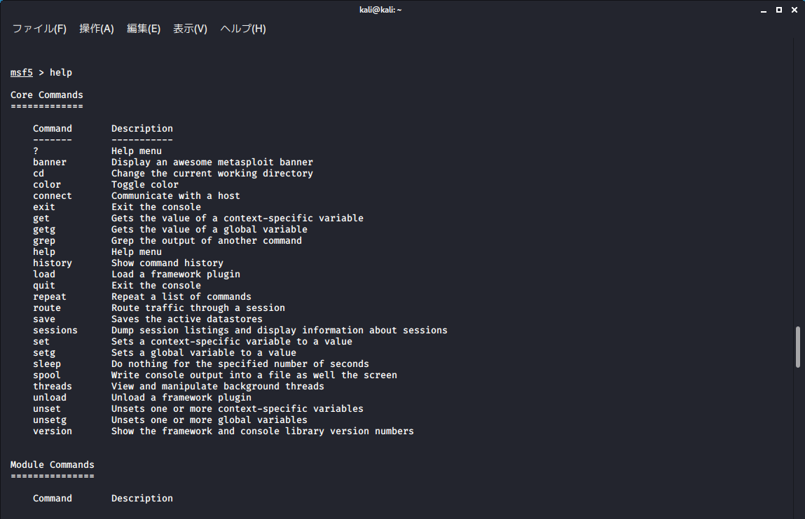Click the 'sleep' command name

pos(47,364)
